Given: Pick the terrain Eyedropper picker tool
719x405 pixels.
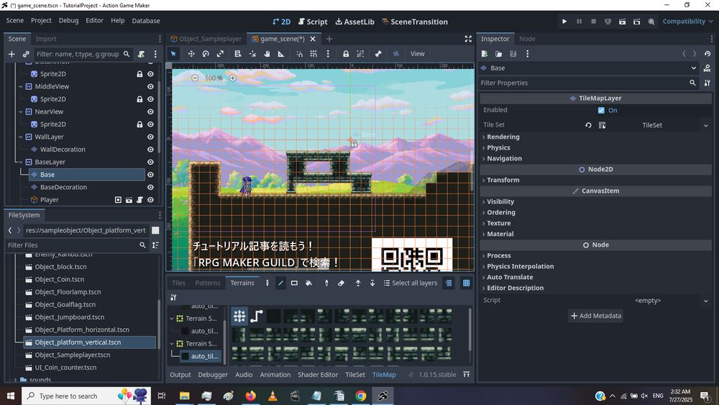Looking at the screenshot, I should 326,283.
